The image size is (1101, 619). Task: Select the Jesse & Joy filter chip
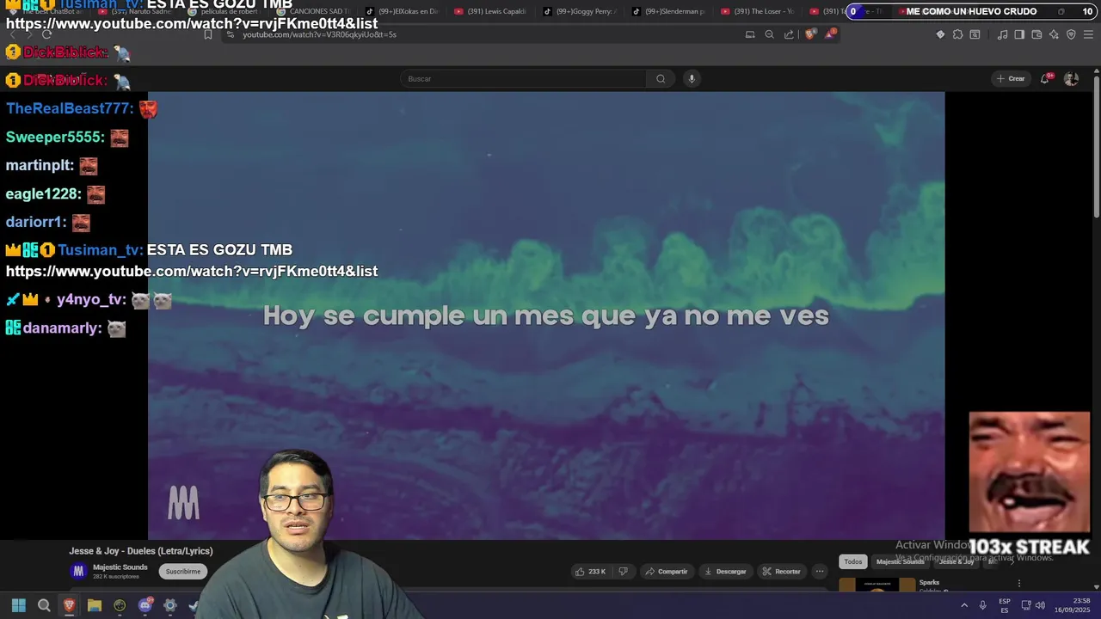[x=956, y=562]
